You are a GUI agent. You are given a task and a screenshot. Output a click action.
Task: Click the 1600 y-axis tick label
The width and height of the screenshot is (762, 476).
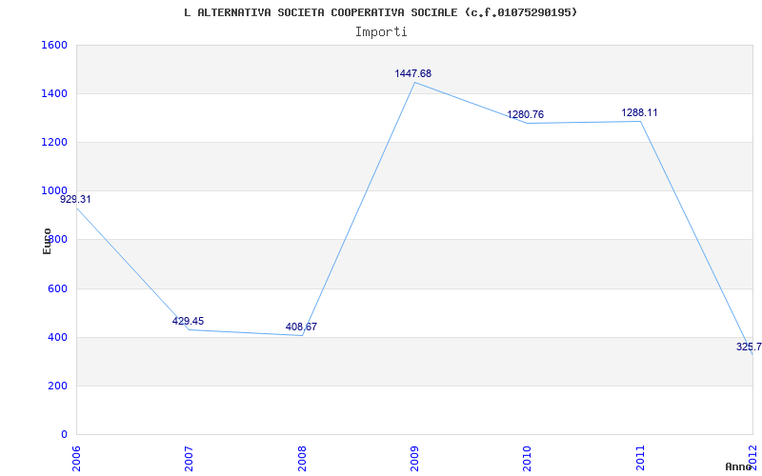coord(54,45)
